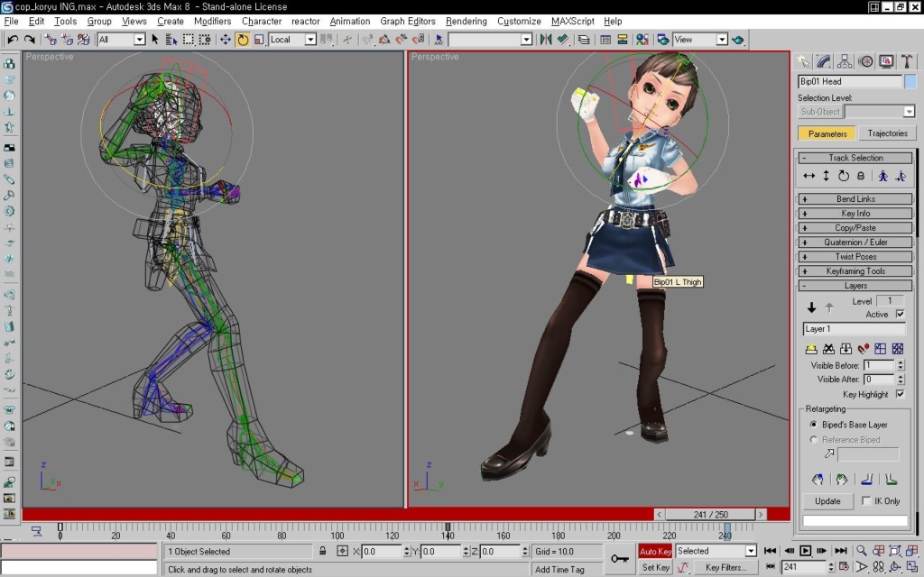924x577 pixels.
Task: Select the Rectangular Selection Region tool
Action: click(188, 40)
